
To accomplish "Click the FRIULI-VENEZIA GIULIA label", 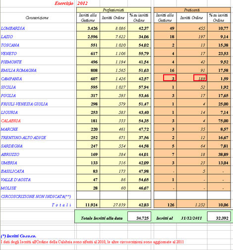I will pos(24,104).
